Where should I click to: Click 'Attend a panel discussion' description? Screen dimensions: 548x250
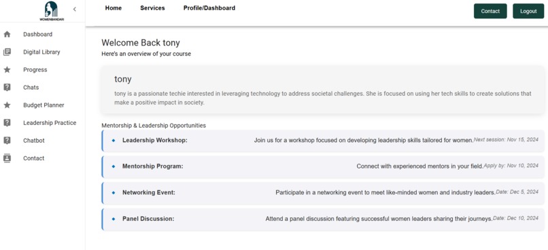[x=379, y=219]
